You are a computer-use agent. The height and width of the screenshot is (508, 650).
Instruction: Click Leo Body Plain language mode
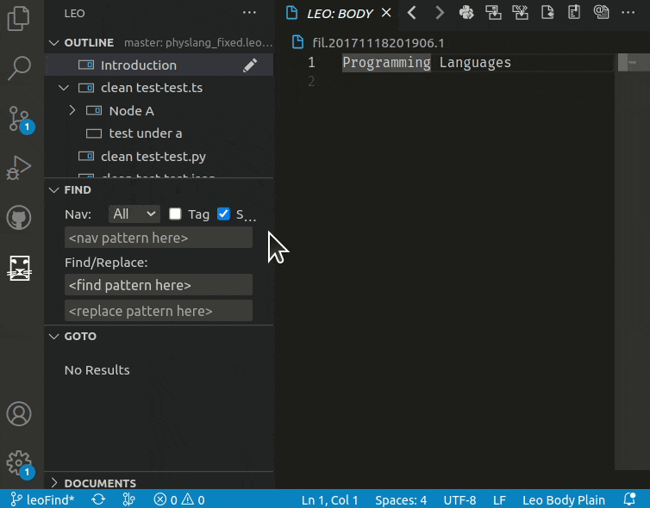click(x=563, y=499)
